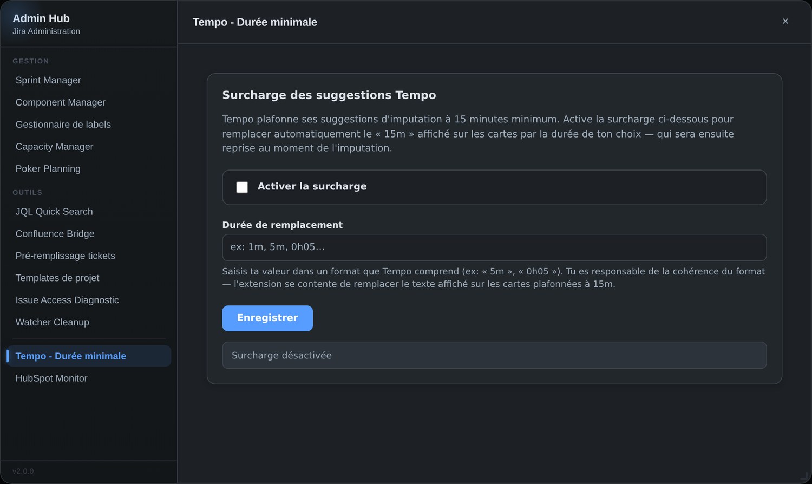The image size is (812, 484).
Task: Click the Admin Hub title header
Action: point(41,18)
